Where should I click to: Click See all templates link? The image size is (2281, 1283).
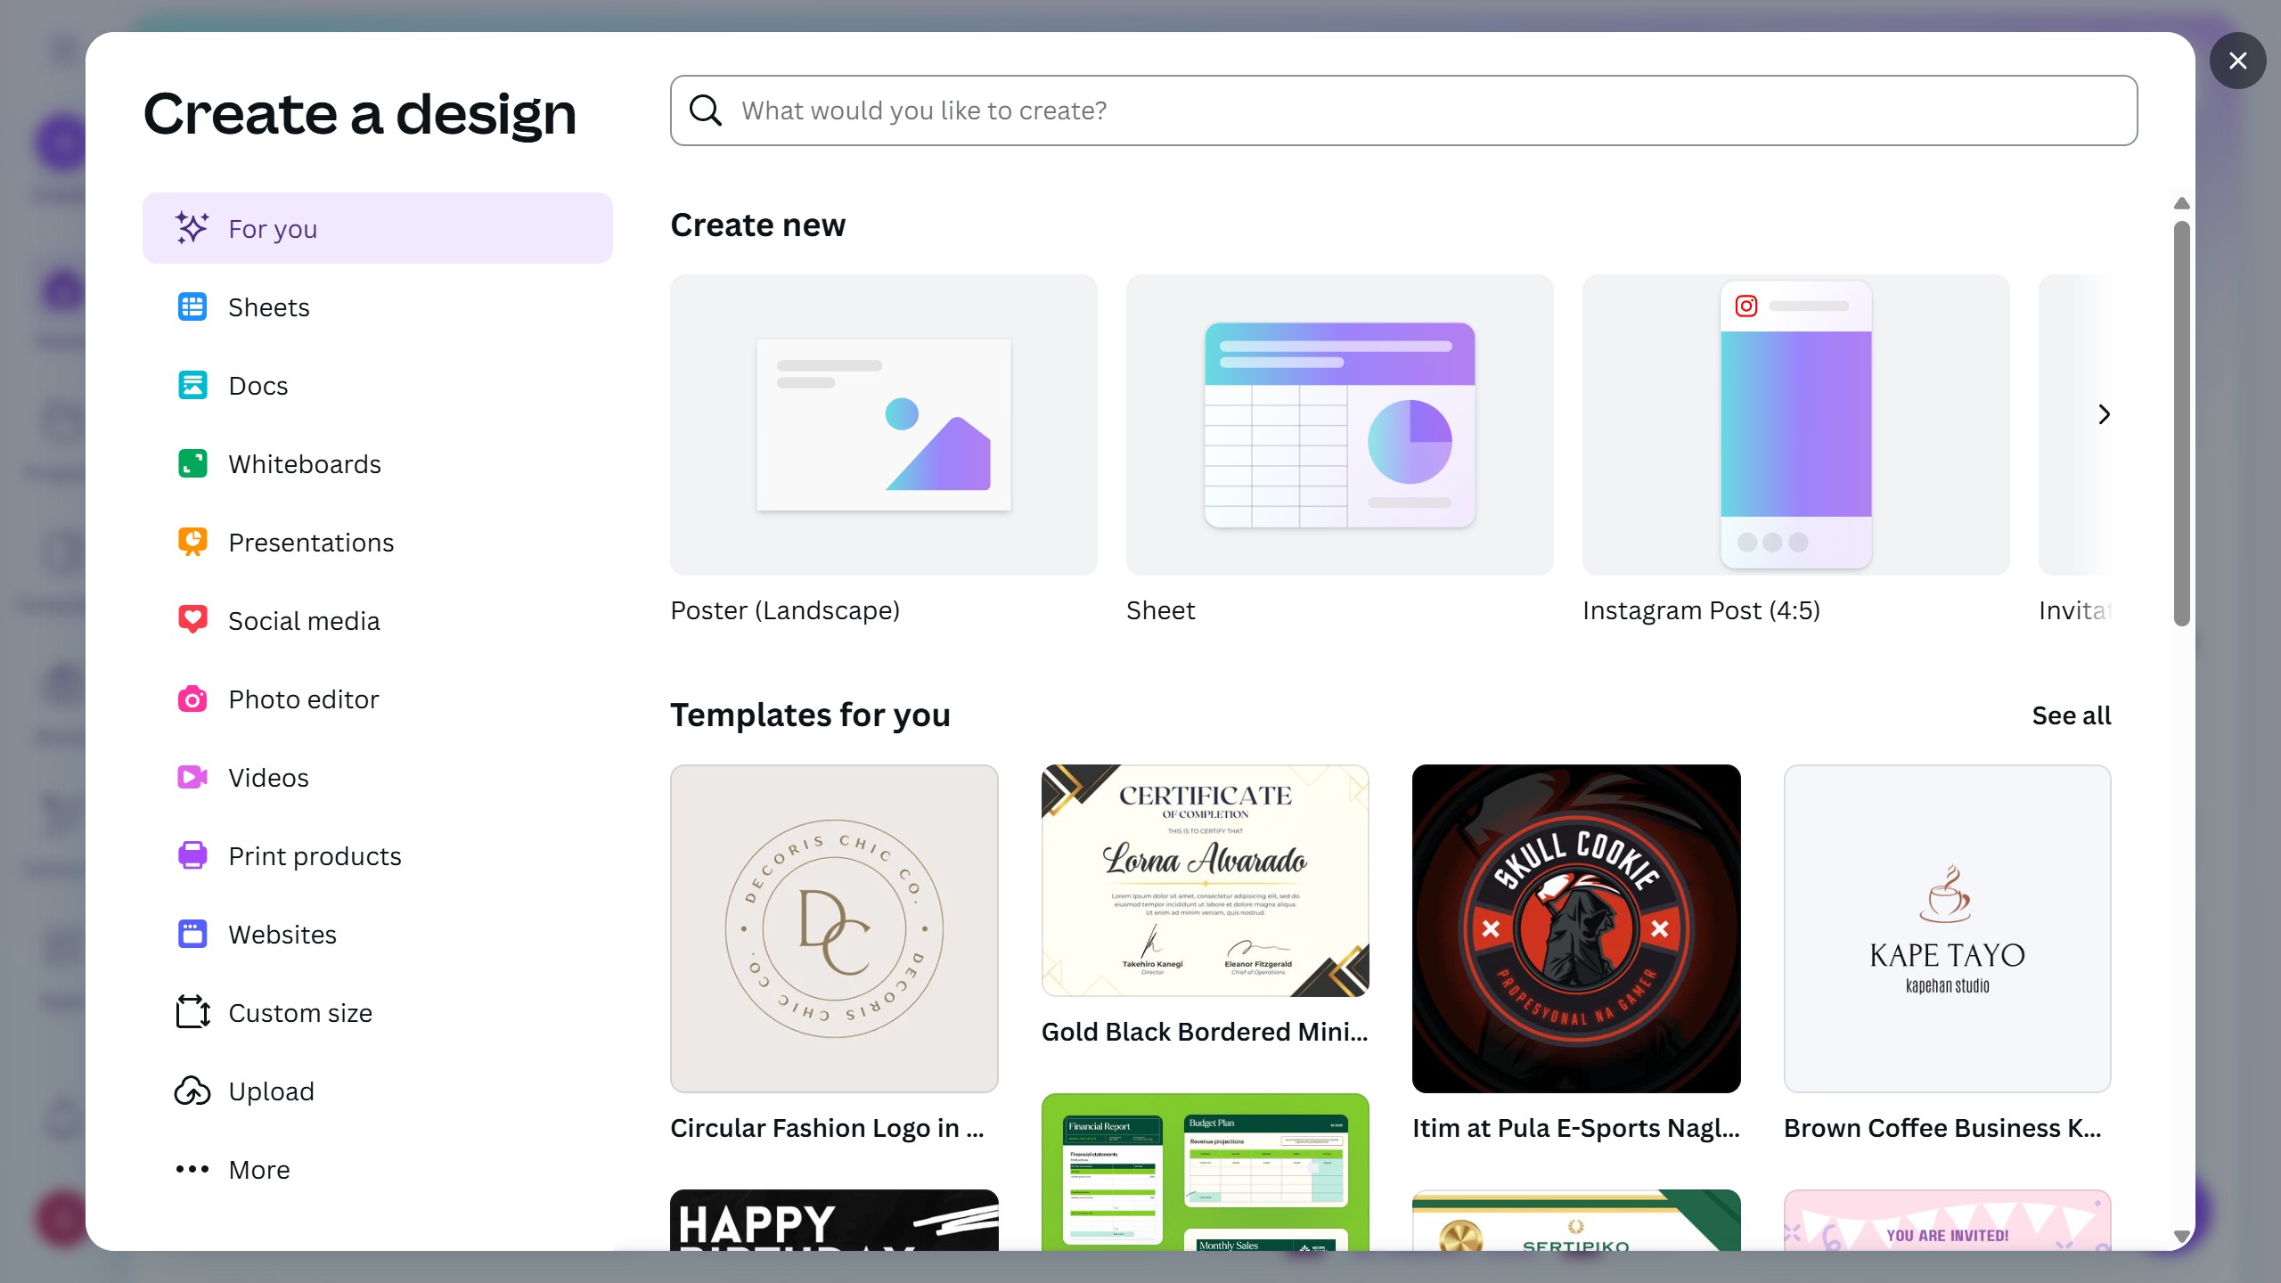(x=2071, y=715)
